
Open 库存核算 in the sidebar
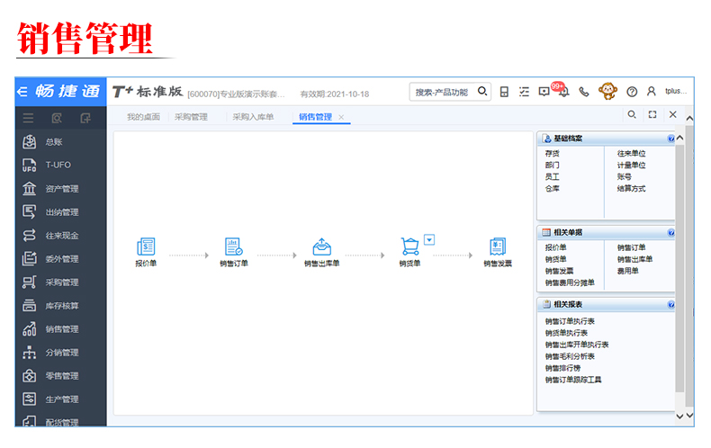tap(61, 306)
